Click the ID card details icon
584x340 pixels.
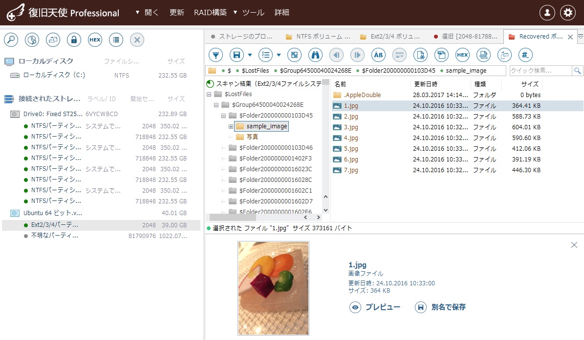(399, 55)
